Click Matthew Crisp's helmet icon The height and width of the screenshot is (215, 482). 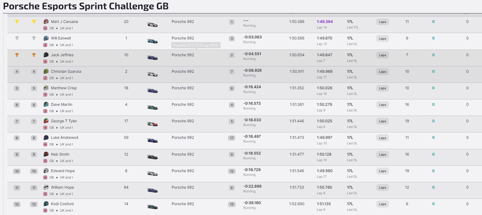coord(46,88)
